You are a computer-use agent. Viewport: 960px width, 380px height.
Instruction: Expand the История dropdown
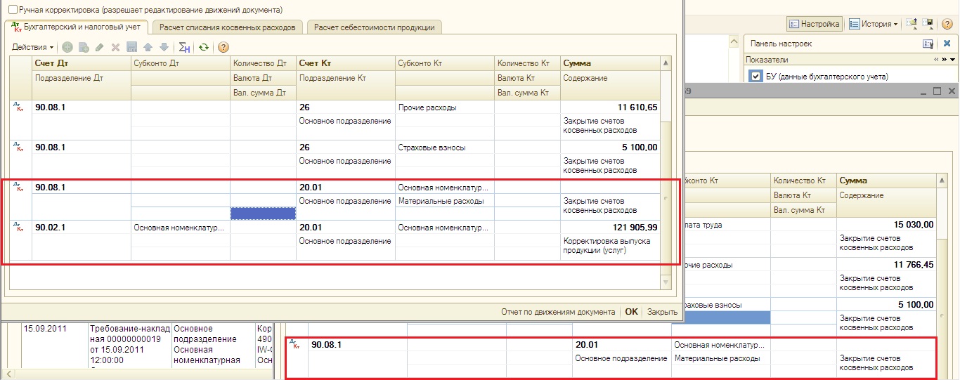coord(874,24)
